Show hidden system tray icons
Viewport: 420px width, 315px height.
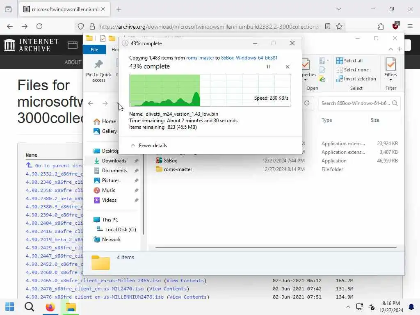coord(348,307)
